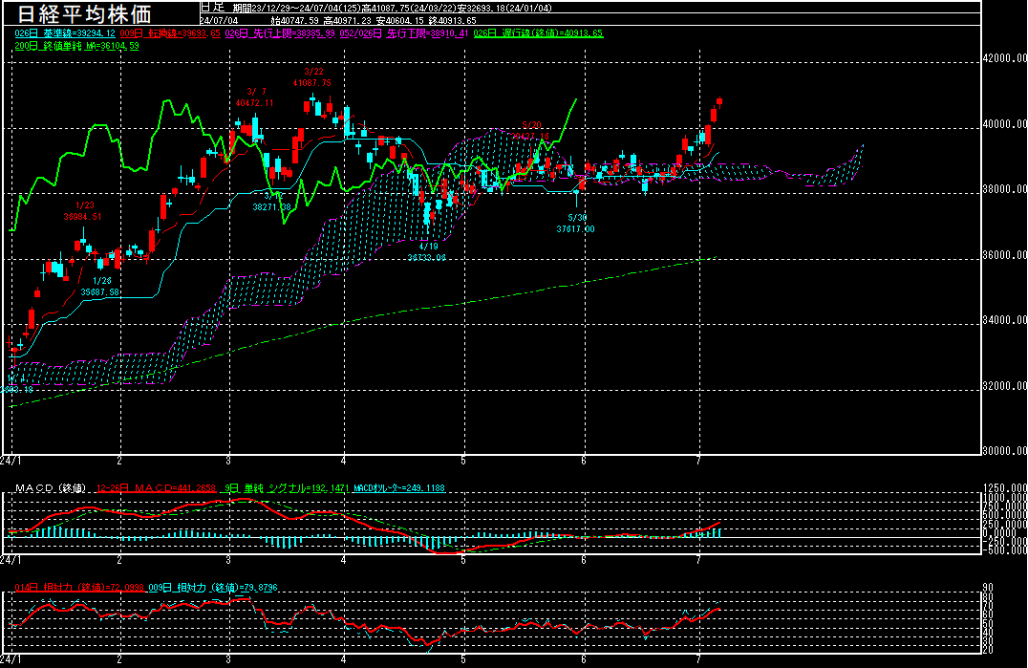Click the MACD (終値) panel title
Viewport: 1028px width, 668px height.
[x=51, y=488]
